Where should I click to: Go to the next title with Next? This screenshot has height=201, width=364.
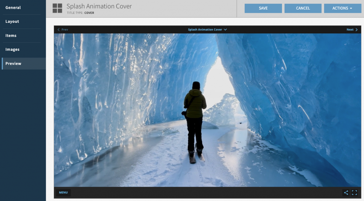click(352, 29)
